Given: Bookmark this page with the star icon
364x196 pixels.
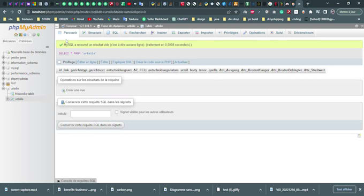Looking at the screenshot, I should [x=236, y=12].
